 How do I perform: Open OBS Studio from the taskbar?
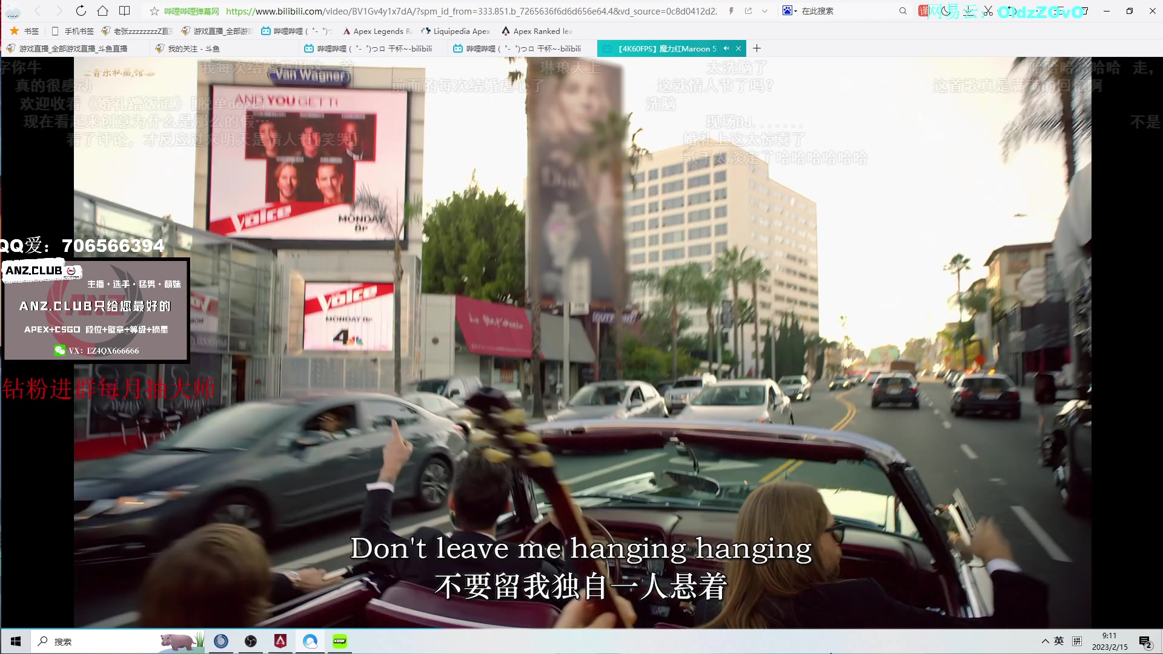(x=251, y=641)
